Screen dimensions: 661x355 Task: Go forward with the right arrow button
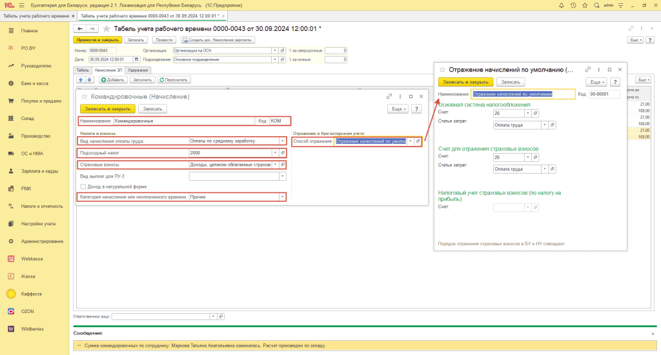[x=92, y=28]
